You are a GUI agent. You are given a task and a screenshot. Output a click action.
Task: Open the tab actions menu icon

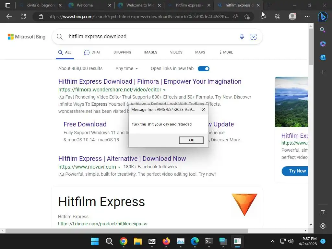coord(8,5)
